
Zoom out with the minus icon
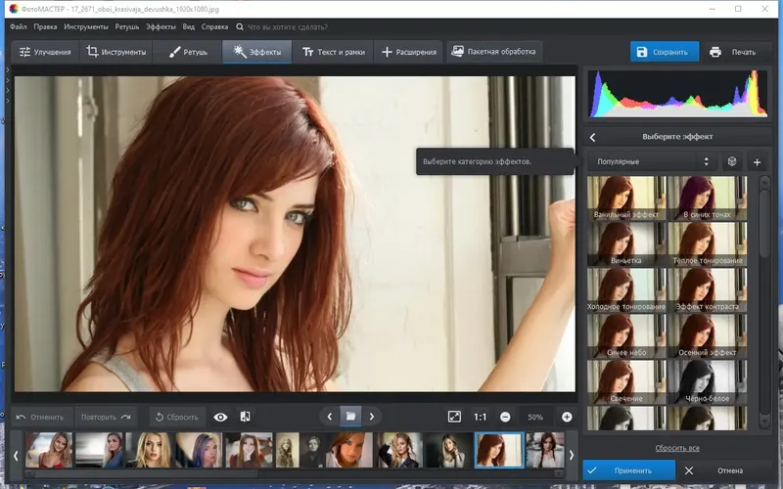click(x=505, y=418)
